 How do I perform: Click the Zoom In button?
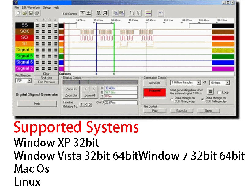click(x=71, y=89)
